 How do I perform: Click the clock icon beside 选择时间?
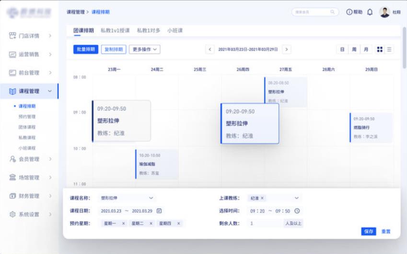pos(297,210)
